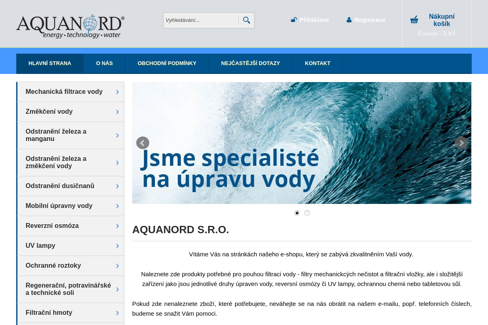Screen dimensions: 488x325
Task: Open the KONTAKT menu item
Action: pyautogui.click(x=318, y=63)
